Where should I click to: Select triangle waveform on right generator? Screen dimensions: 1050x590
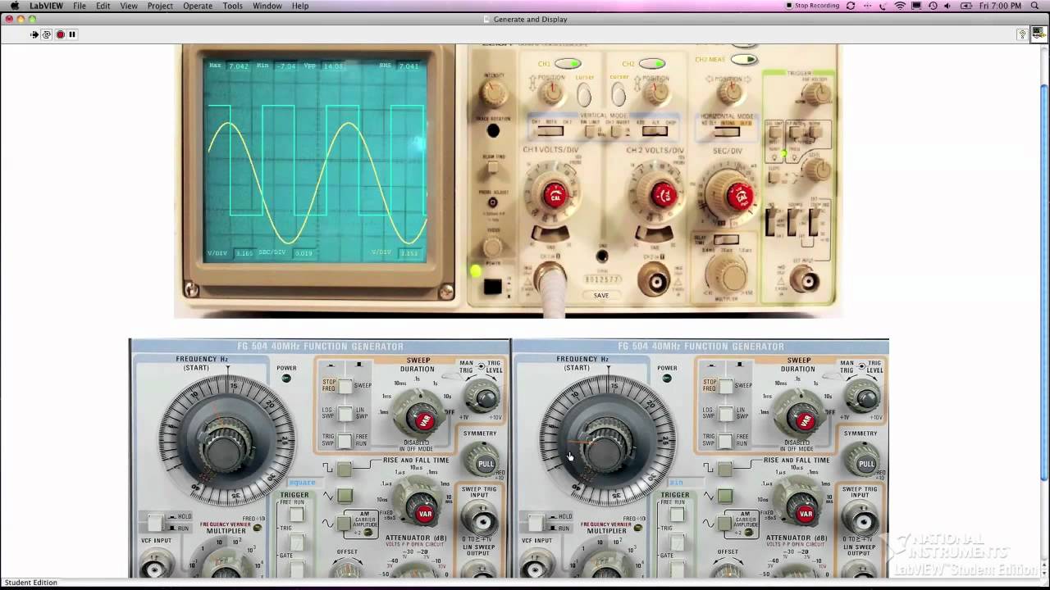725,496
